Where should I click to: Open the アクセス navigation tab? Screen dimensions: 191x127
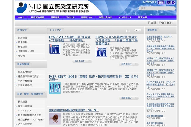point(70,18)
